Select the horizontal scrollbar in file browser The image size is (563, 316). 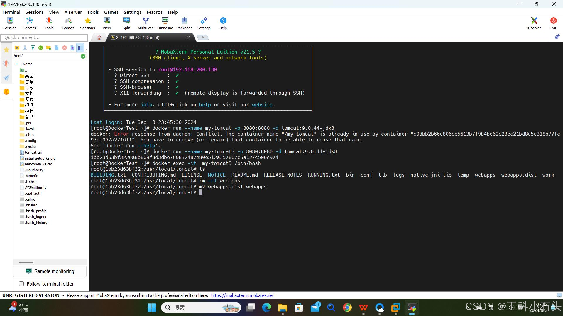(x=26, y=262)
